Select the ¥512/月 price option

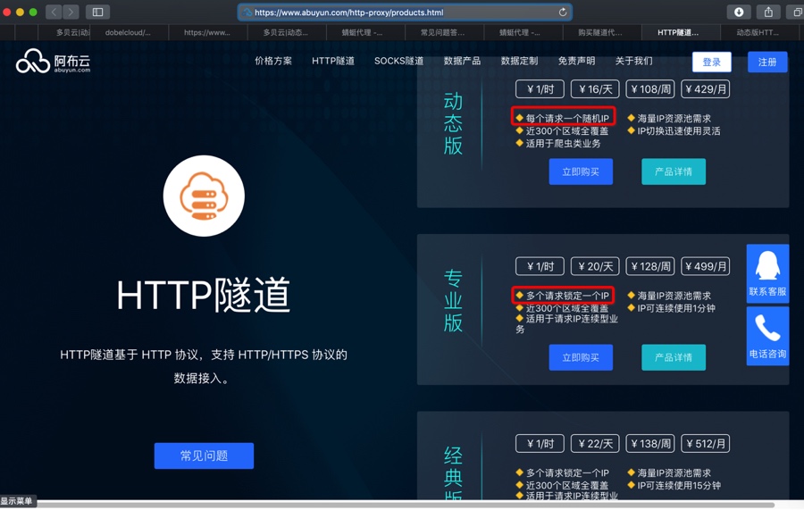pos(706,444)
